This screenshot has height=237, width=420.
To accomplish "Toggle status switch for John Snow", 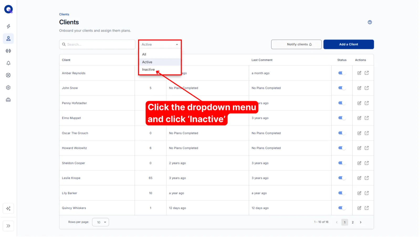I will click(342, 88).
